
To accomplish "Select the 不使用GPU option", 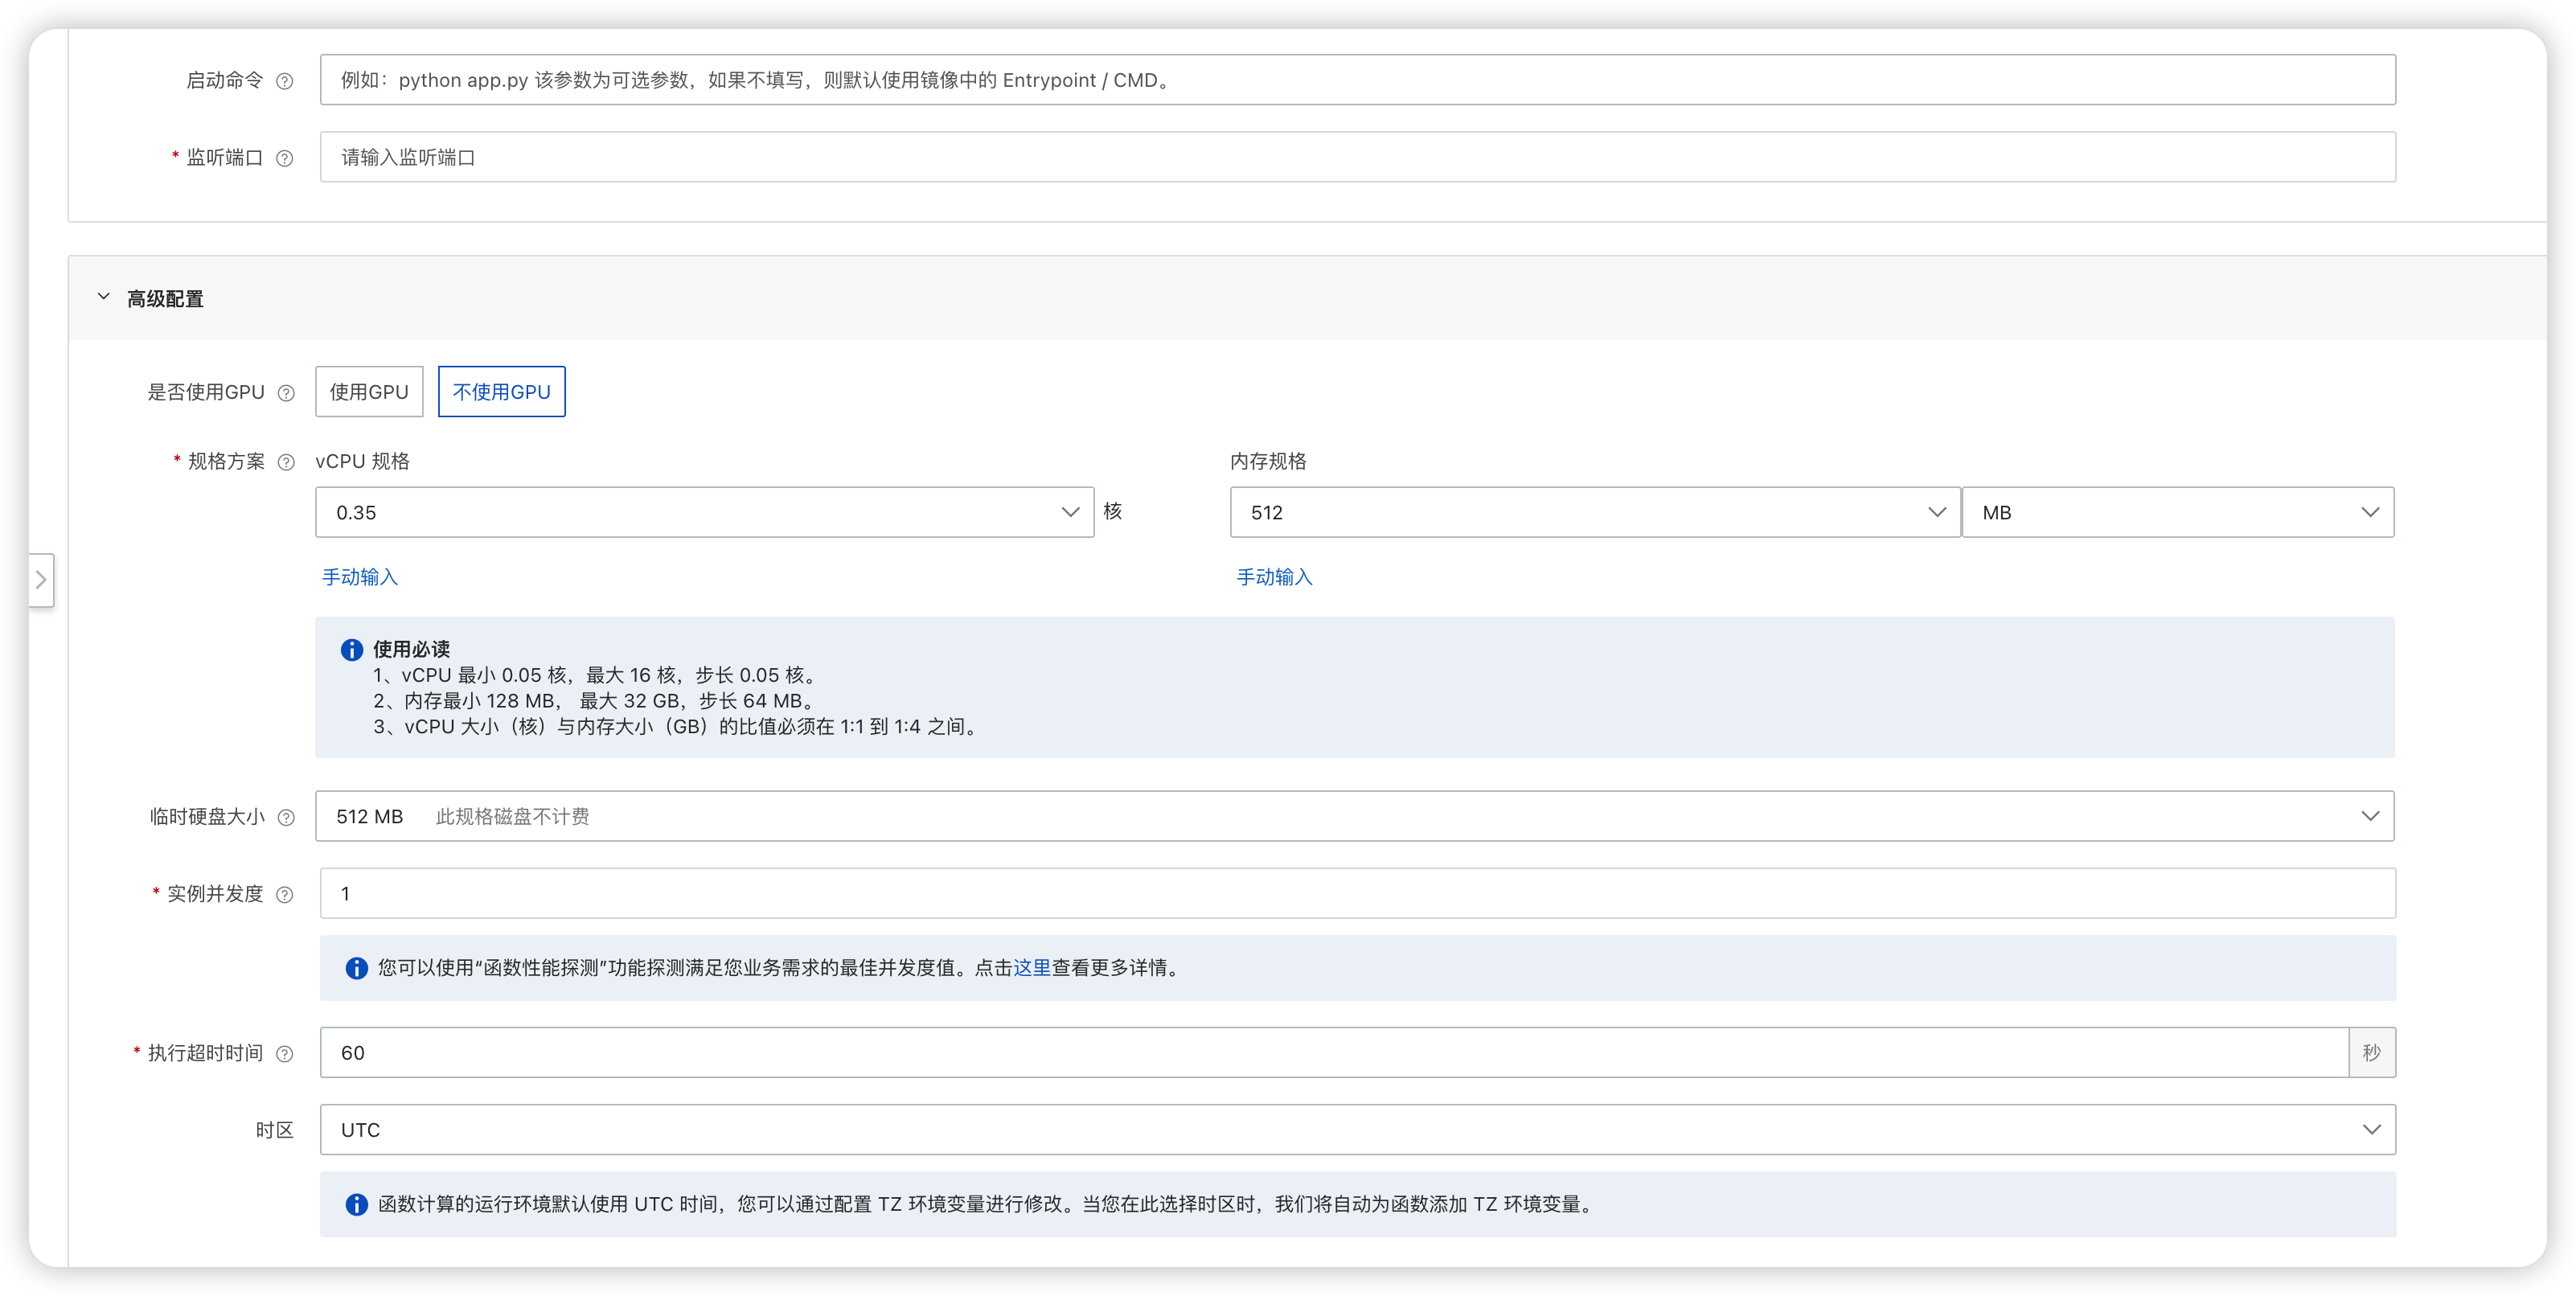I will tap(501, 392).
